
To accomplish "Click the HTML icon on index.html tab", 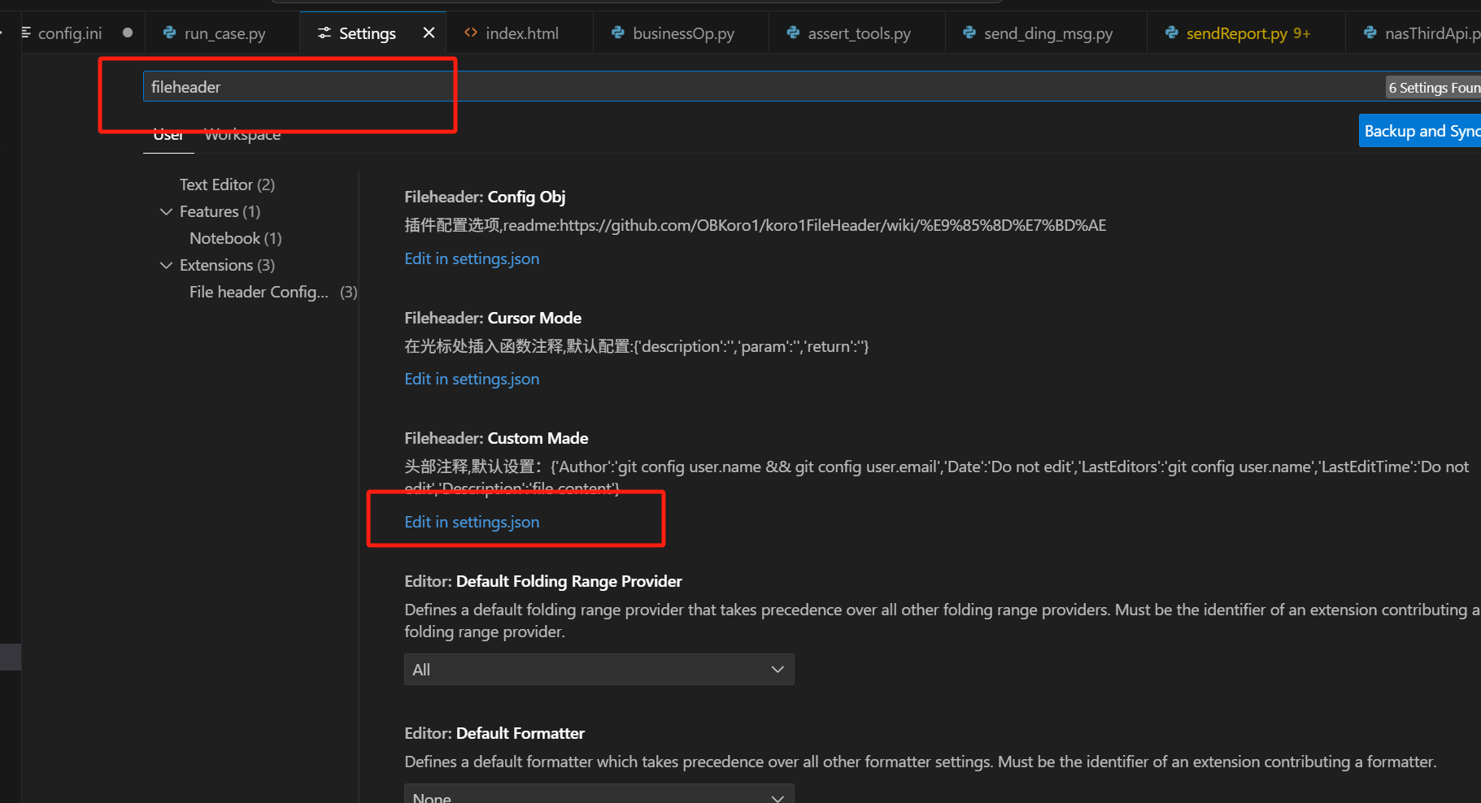I will tap(470, 33).
